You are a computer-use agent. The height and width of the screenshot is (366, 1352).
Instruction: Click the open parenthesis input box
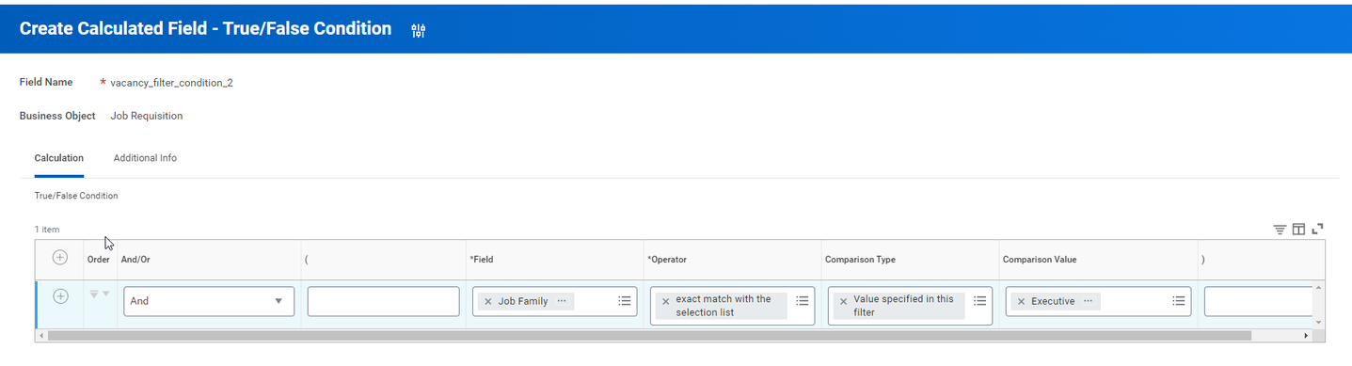[x=383, y=301]
